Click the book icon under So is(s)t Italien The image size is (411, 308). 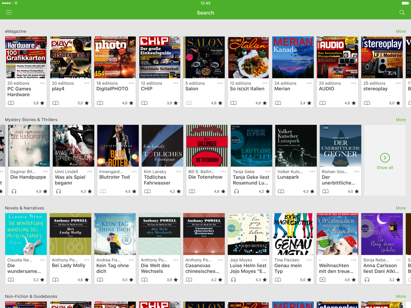point(233,103)
